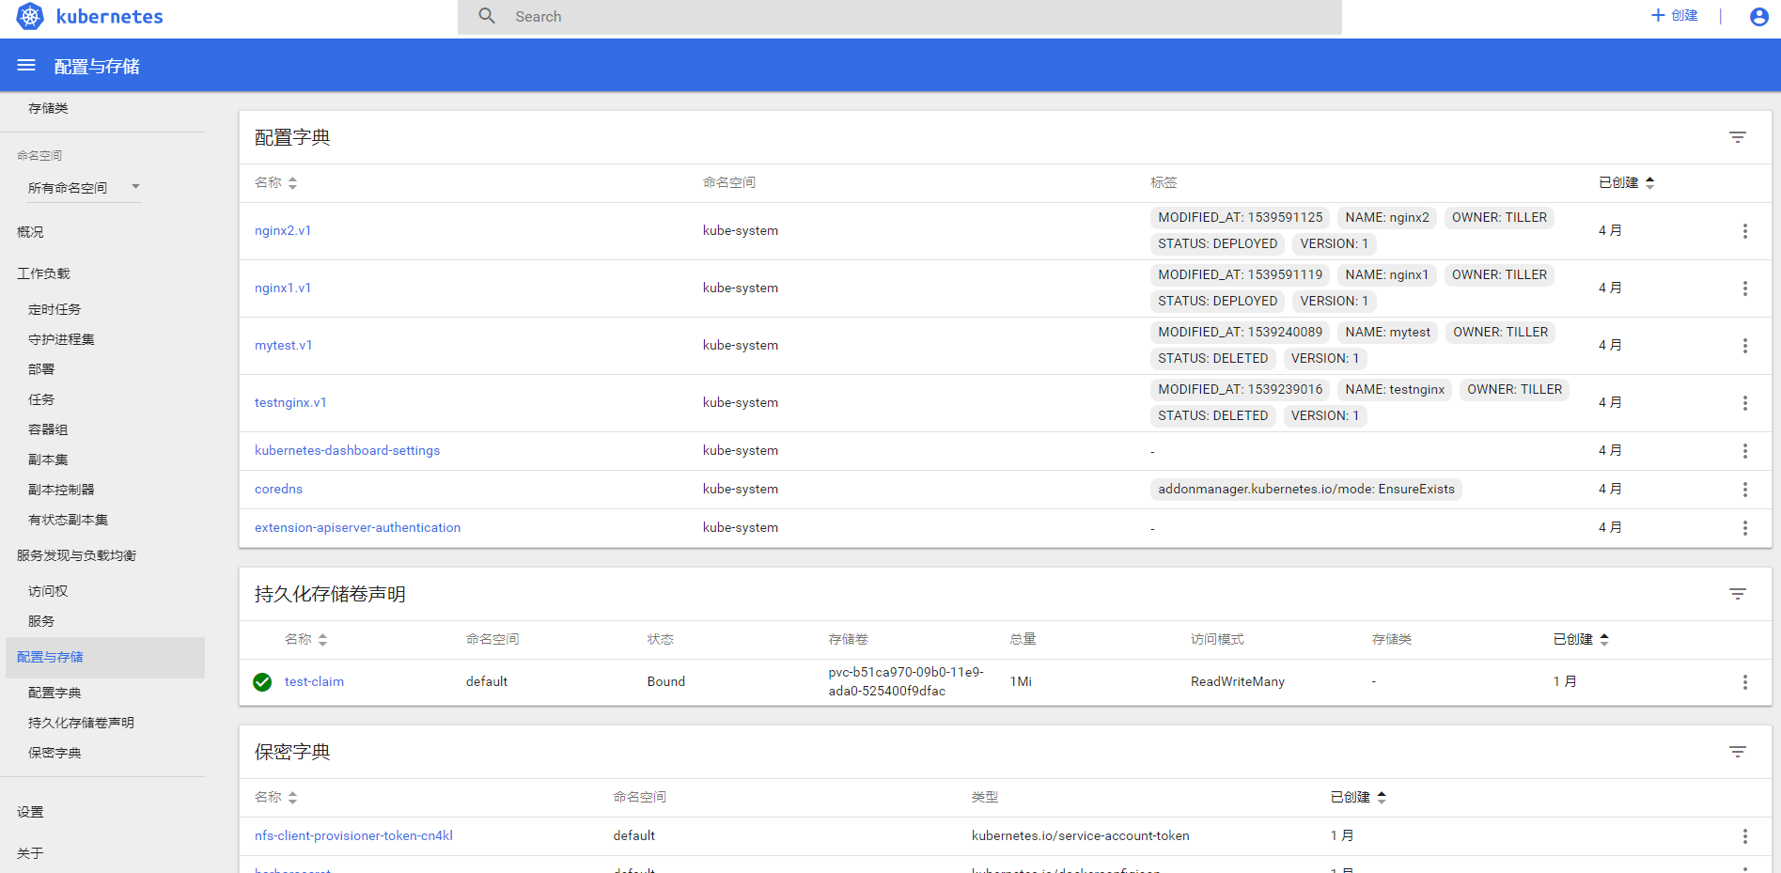The image size is (1781, 873).
Task: Sort 持久化存储卷声明 table by 名称
Action: click(305, 639)
